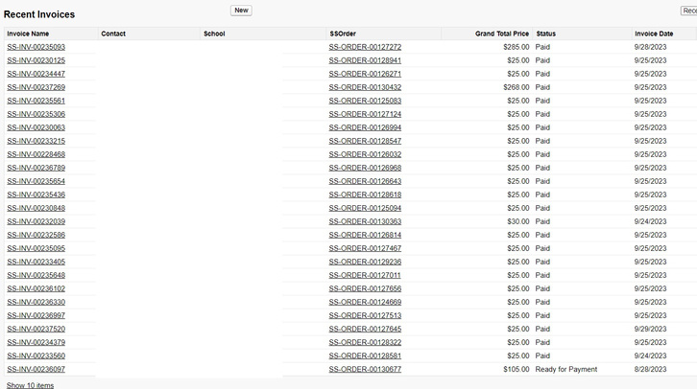The image size is (697, 389).
Task: Open invoice SS-INV-00233560
Action: 36,355
